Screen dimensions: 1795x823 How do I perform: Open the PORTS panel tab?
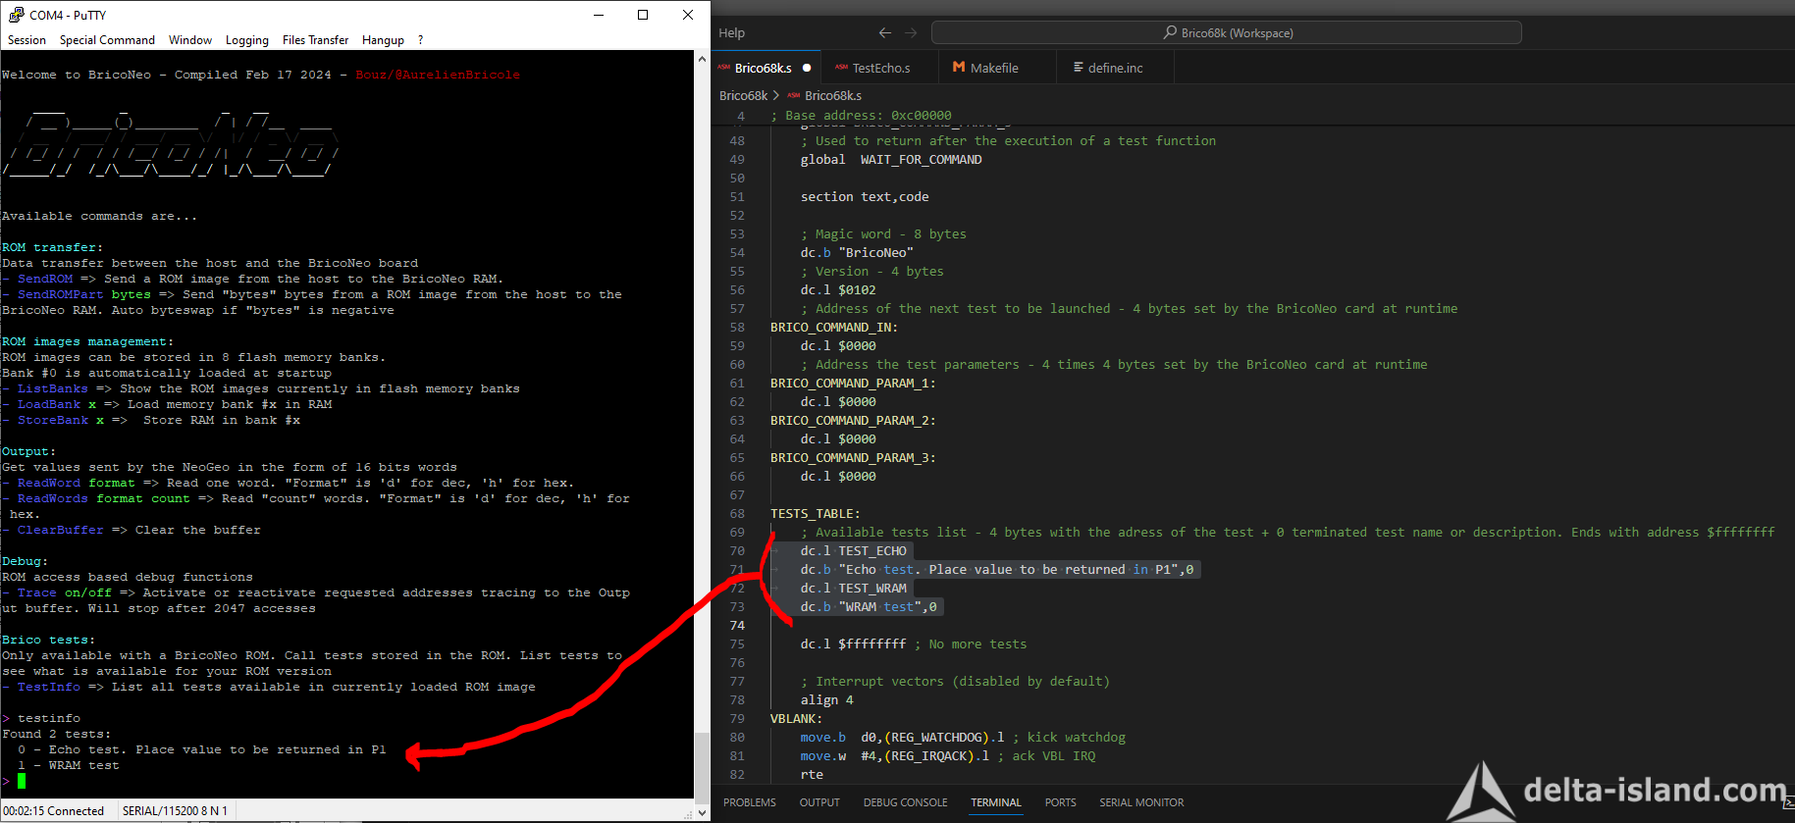click(x=1060, y=802)
